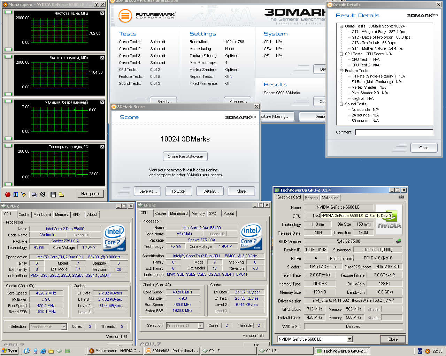The height and width of the screenshot is (356, 446).
Task: Click the Comment input field in Result Details
Action: click(394, 132)
